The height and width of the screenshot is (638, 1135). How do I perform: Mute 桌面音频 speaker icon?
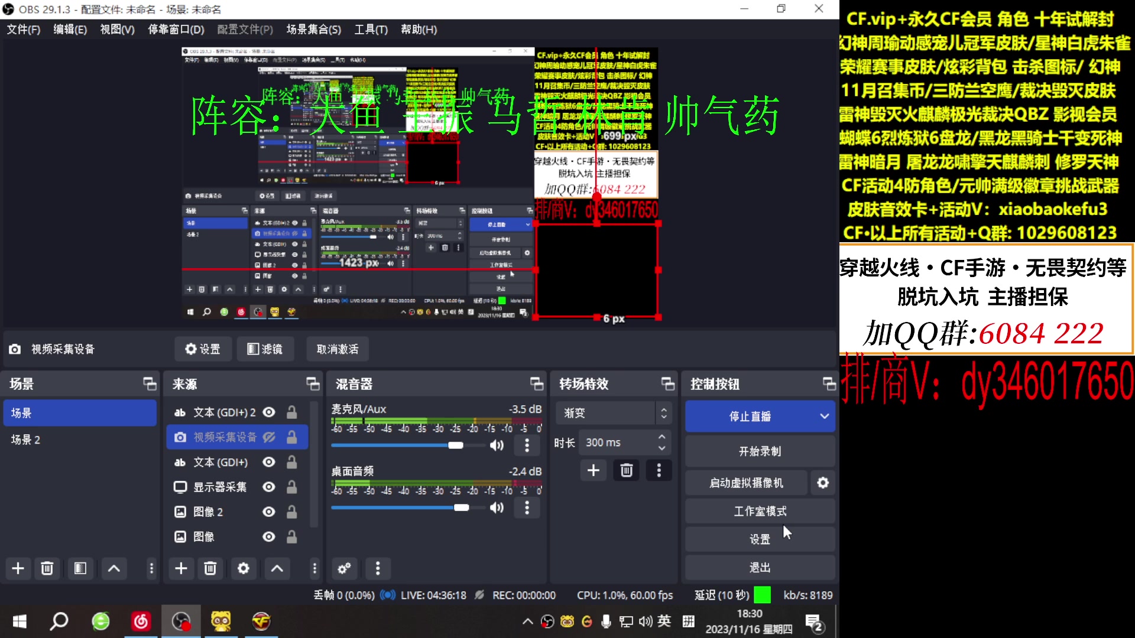tap(497, 507)
